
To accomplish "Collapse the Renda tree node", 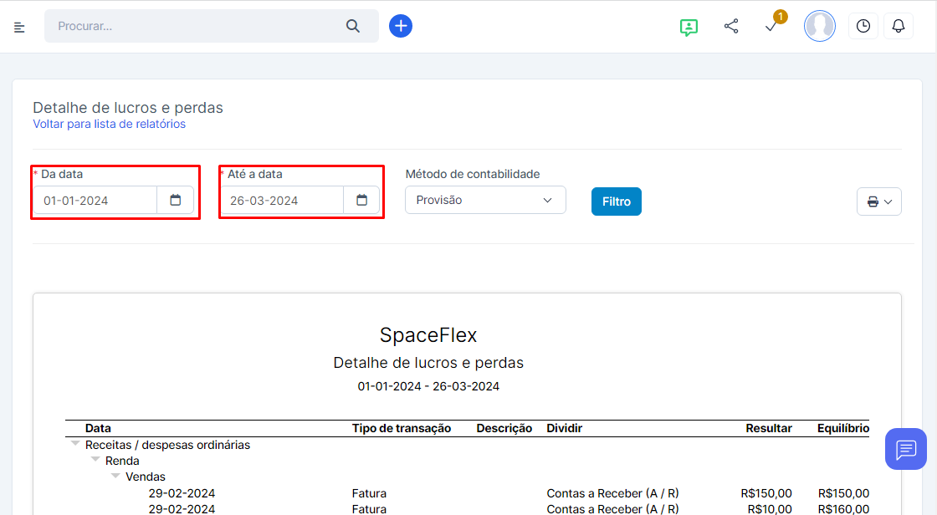I will point(95,460).
